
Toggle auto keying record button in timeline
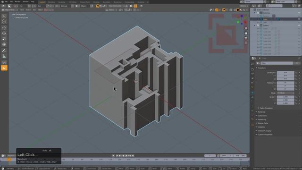(113, 155)
